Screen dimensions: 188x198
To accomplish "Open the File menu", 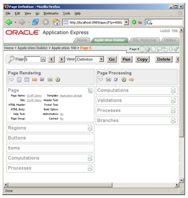I will coord(8,13).
